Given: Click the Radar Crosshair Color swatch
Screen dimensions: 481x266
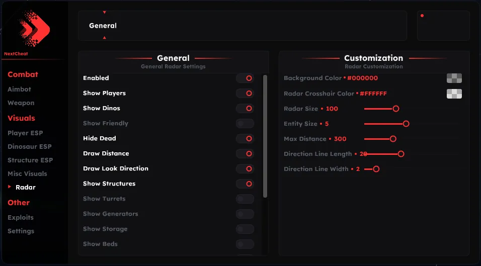Looking at the screenshot, I should (x=454, y=94).
